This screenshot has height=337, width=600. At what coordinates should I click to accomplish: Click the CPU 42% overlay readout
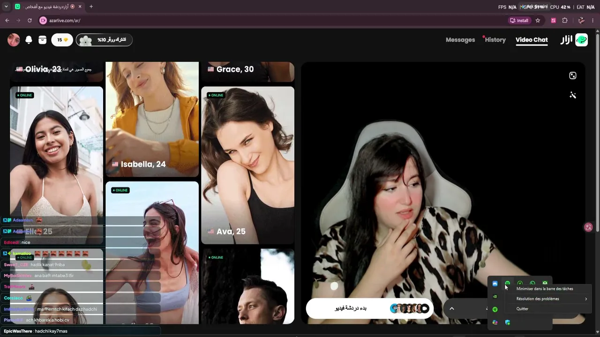(x=560, y=7)
